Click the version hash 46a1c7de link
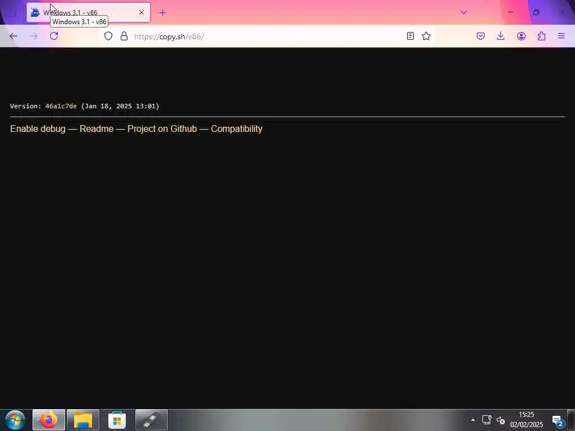The image size is (575, 431). 61,106
